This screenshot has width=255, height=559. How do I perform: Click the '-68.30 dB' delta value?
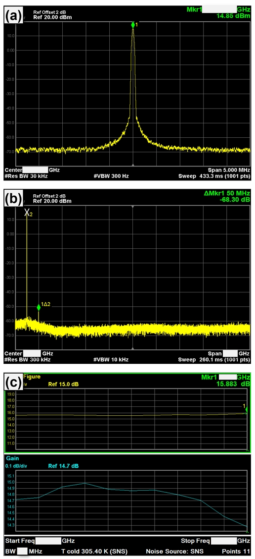pos(235,200)
